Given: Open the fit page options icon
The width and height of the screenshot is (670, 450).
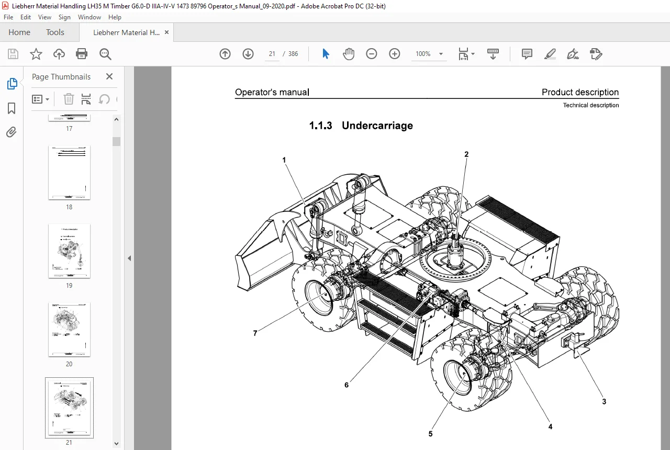Looking at the screenshot, I should 466,54.
